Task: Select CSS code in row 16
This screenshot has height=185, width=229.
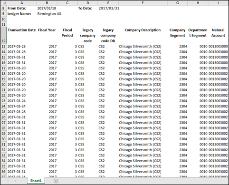Action: pos(88,63)
